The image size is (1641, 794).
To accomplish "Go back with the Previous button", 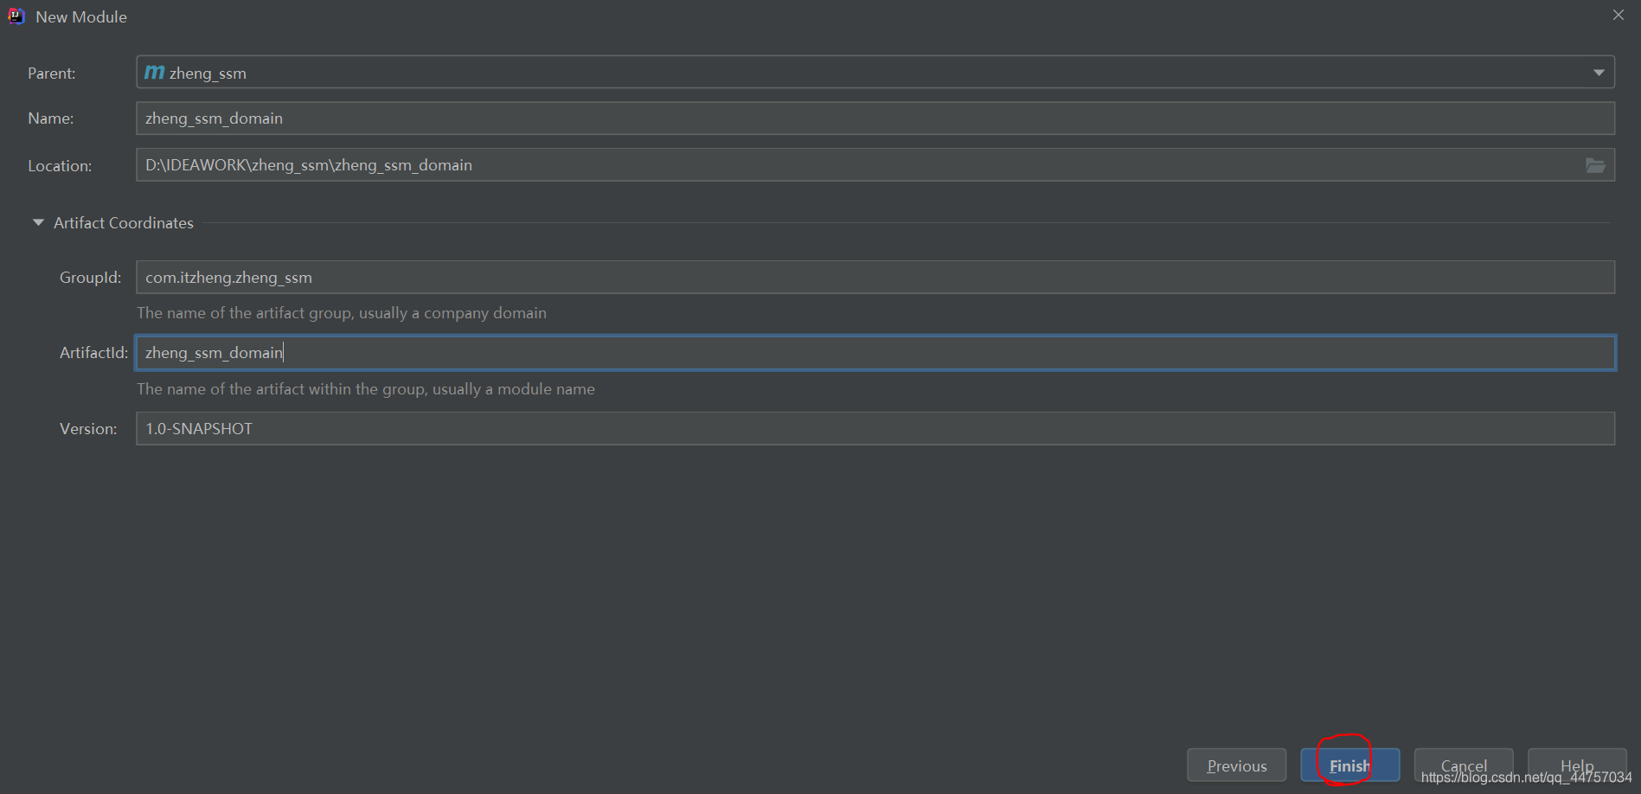I will 1237,765.
